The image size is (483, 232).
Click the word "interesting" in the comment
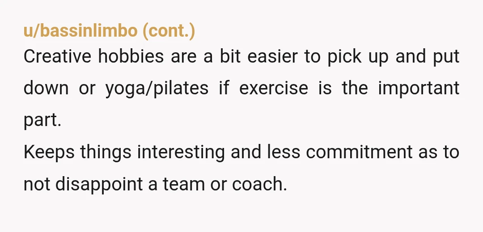(x=181, y=152)
